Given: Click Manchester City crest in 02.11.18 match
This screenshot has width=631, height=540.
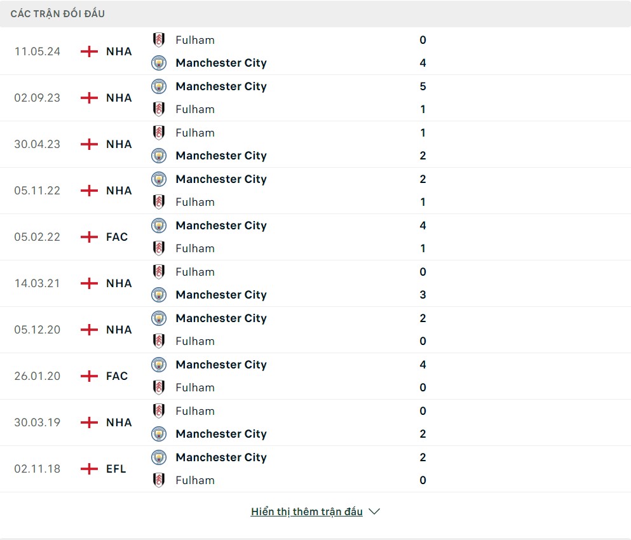Looking at the screenshot, I should (x=159, y=457).
